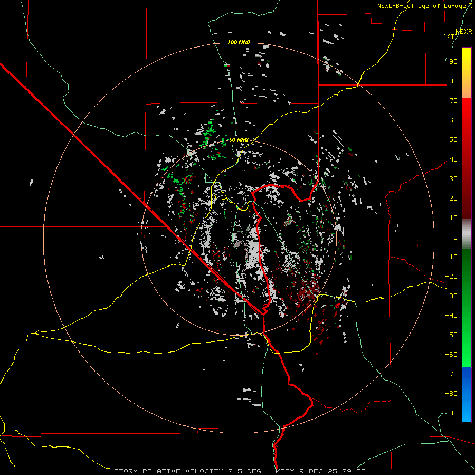Click the -70 value on the velocity scale

point(451,374)
